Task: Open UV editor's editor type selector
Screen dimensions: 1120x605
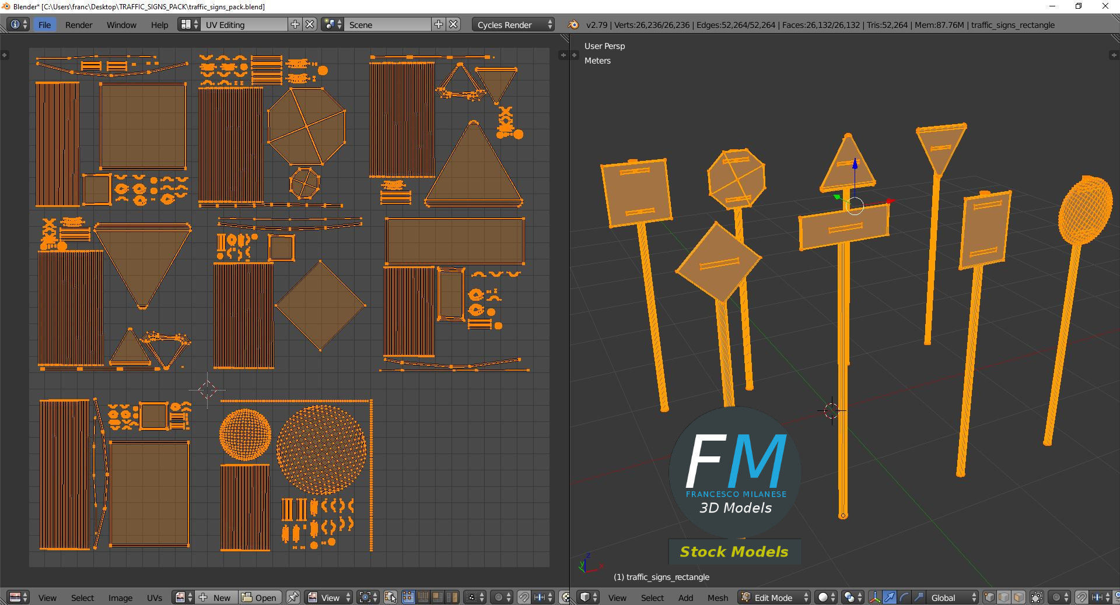Action: pos(19,597)
